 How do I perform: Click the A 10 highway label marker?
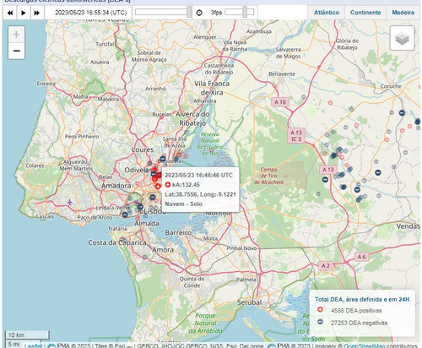(x=280, y=102)
